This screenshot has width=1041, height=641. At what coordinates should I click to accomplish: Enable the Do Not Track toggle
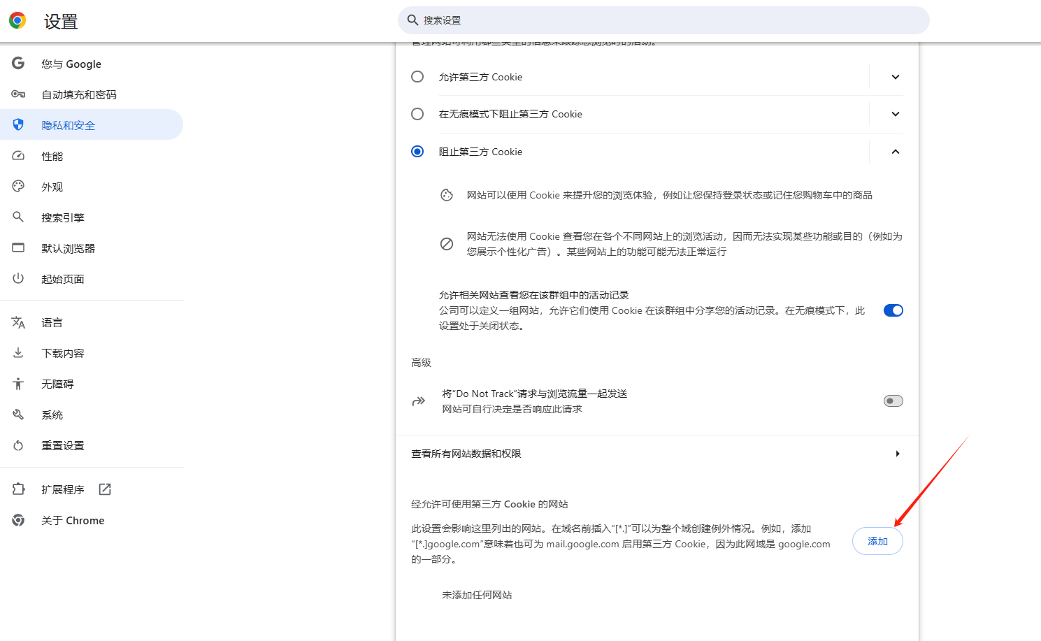click(x=893, y=401)
